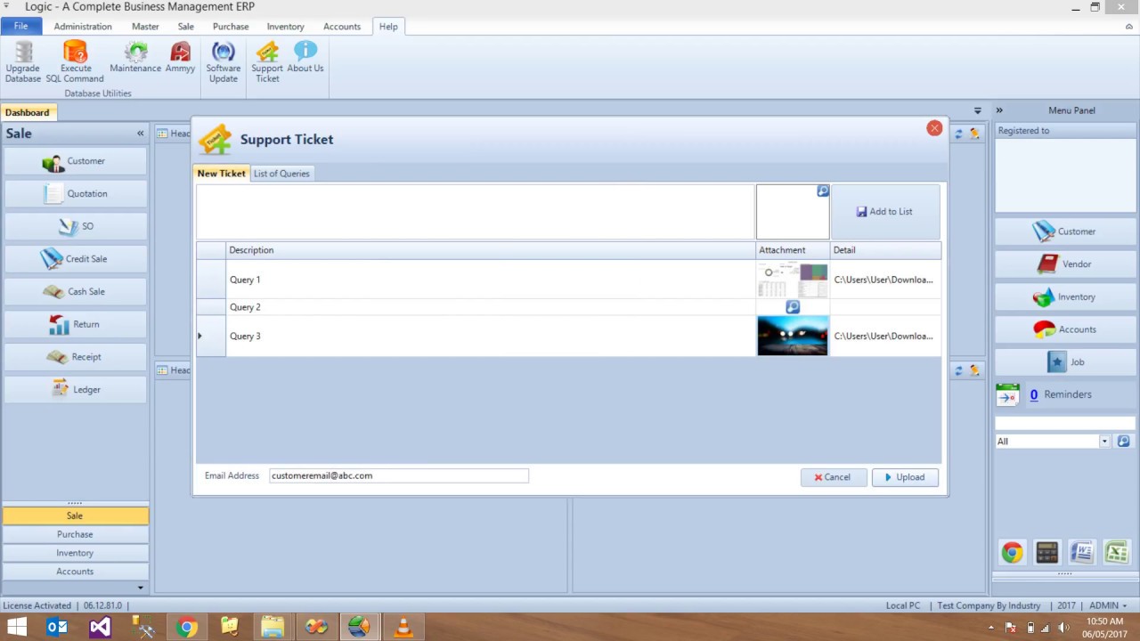Collapse the Sale sidebar panel
Viewport: 1140px width, 641px height.
tap(140, 134)
